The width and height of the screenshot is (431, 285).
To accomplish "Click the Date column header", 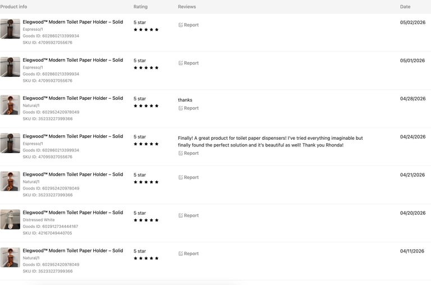I will point(405,7).
